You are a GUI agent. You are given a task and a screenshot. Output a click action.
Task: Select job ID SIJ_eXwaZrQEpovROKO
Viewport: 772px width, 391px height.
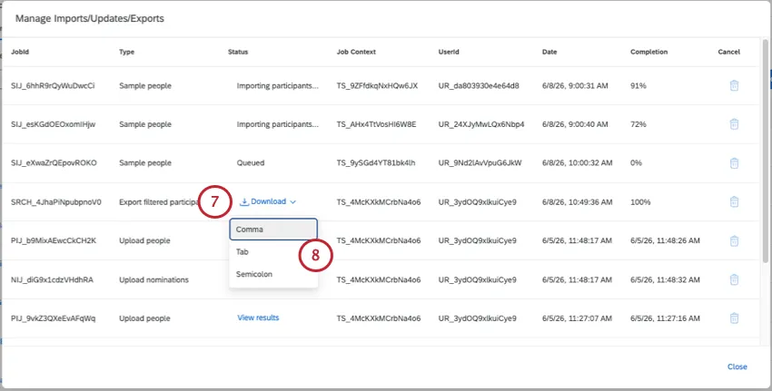pyautogui.click(x=54, y=162)
